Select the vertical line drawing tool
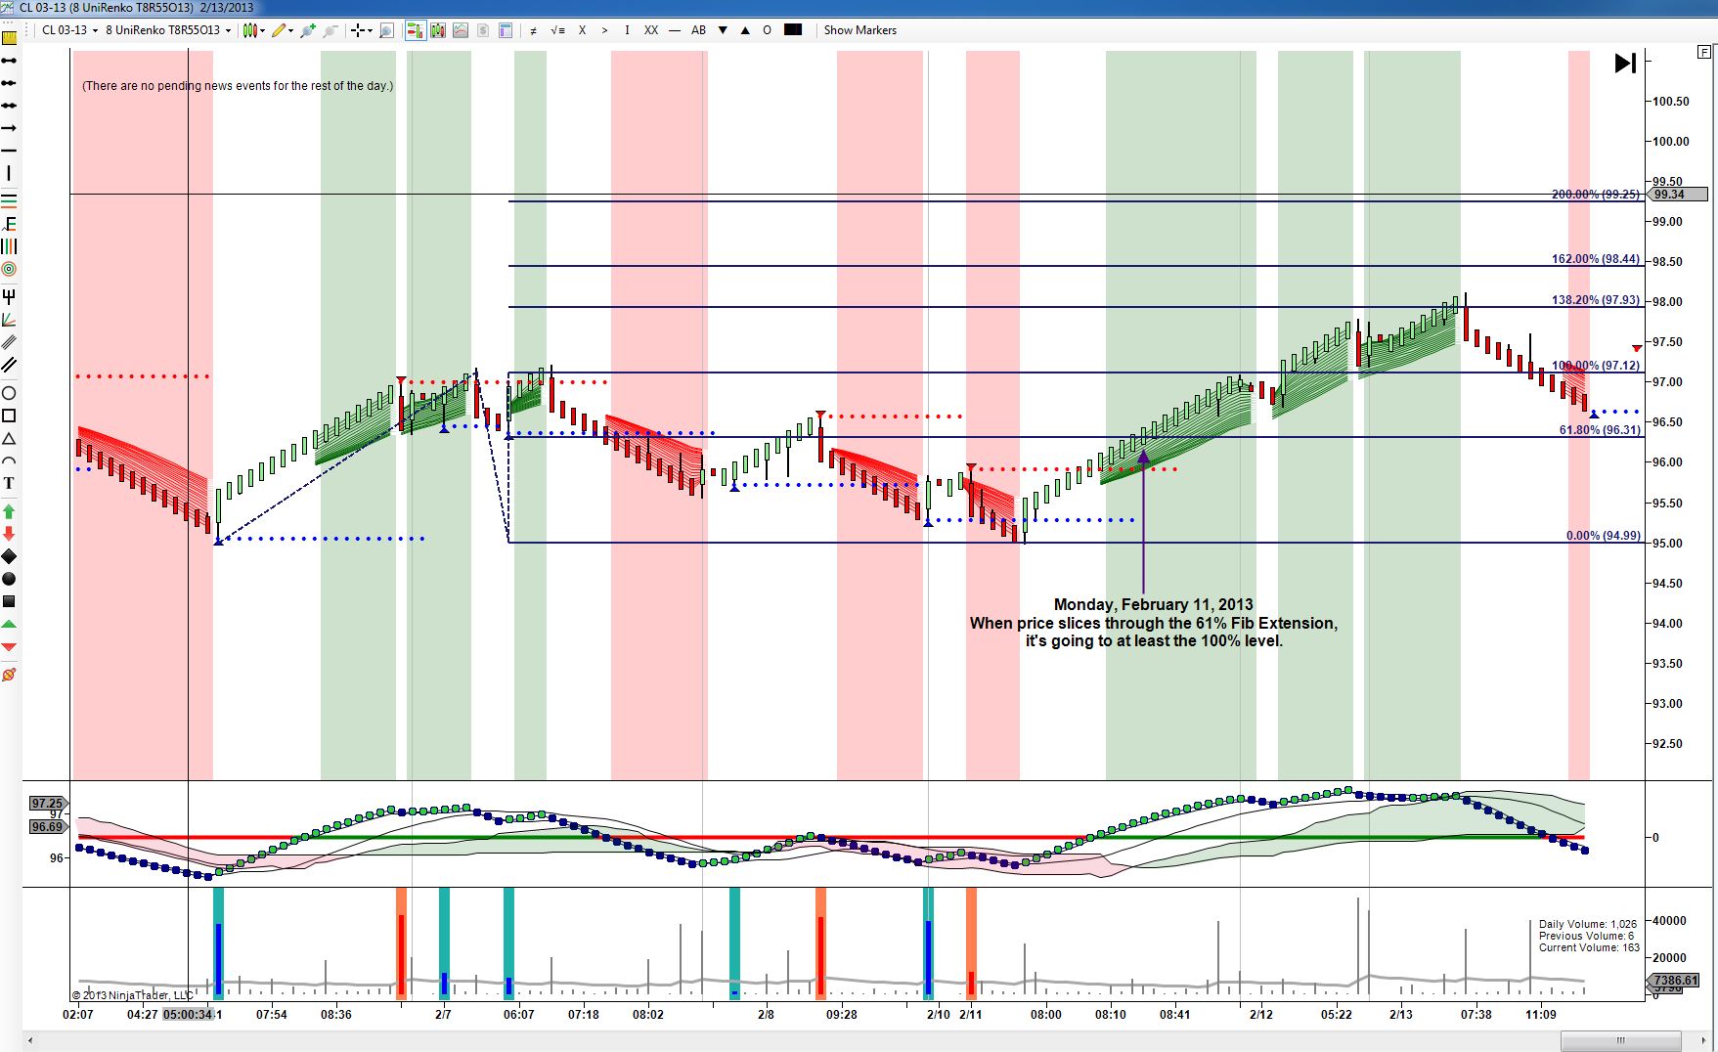This screenshot has height=1052, width=1718. tap(9, 174)
